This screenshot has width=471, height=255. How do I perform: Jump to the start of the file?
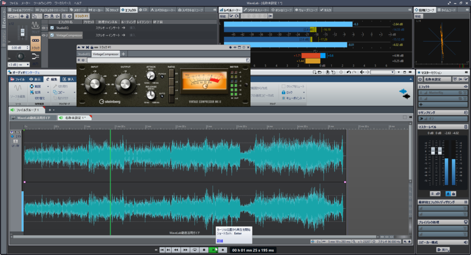(x=162, y=250)
